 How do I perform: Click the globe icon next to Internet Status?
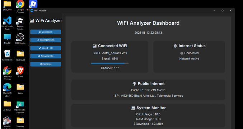pos(175,46)
